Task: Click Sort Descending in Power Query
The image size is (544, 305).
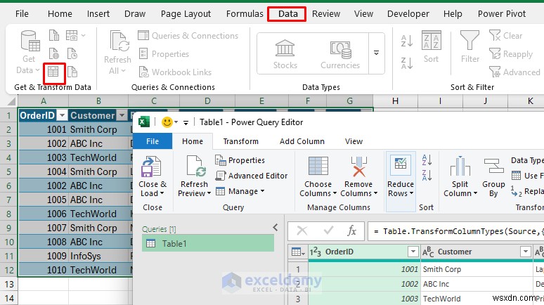Action: (427, 175)
